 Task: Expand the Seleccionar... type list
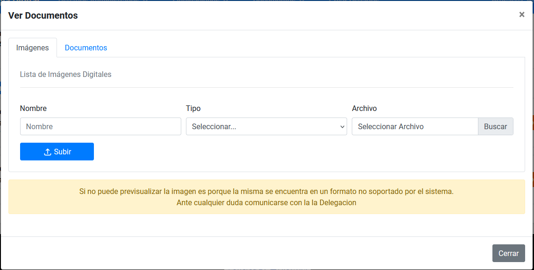266,126
